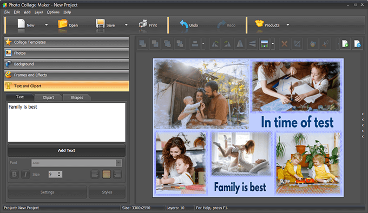Toggle Italic text formatting
This screenshot has width=368, height=213.
[x=25, y=174]
